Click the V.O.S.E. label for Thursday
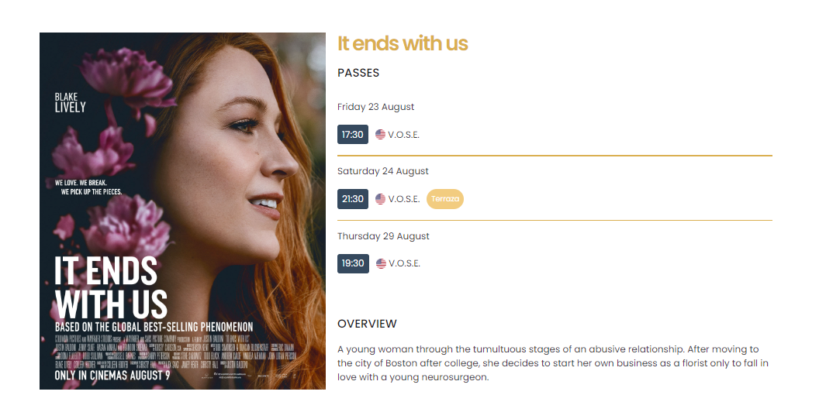Screen dimensions: 819x395 (404, 263)
